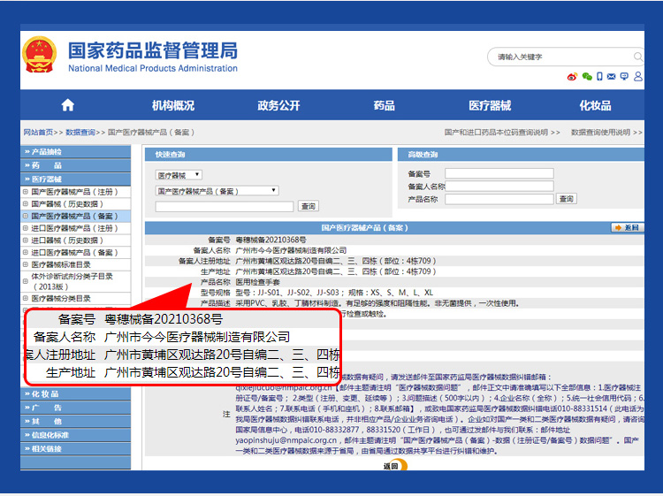Click the mobile phone icon
This screenshot has width=663, height=496.
(599, 77)
